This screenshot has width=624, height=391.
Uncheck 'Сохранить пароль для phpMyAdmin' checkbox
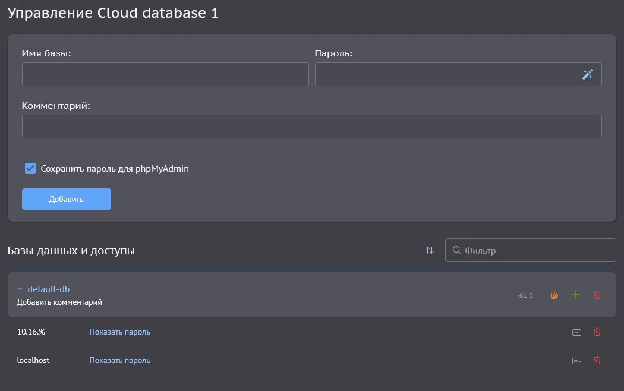30,169
